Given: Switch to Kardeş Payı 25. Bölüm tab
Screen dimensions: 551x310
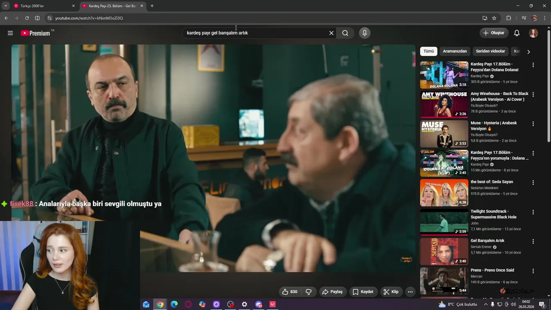Looking at the screenshot, I should click(112, 6).
